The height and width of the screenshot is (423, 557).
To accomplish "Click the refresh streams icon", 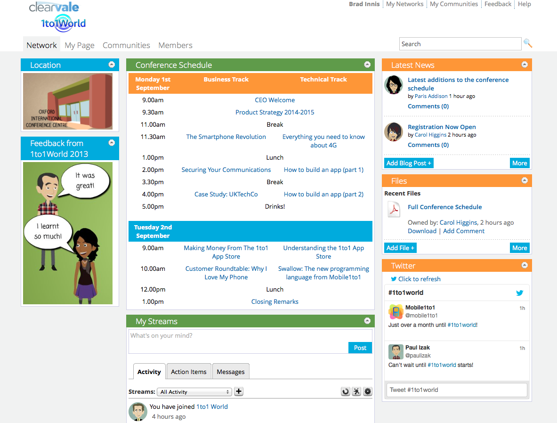I will [x=345, y=391].
